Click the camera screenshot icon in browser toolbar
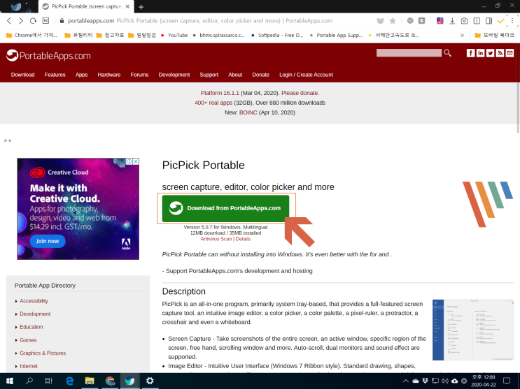Viewport: 520px width, 389px height. point(464,21)
